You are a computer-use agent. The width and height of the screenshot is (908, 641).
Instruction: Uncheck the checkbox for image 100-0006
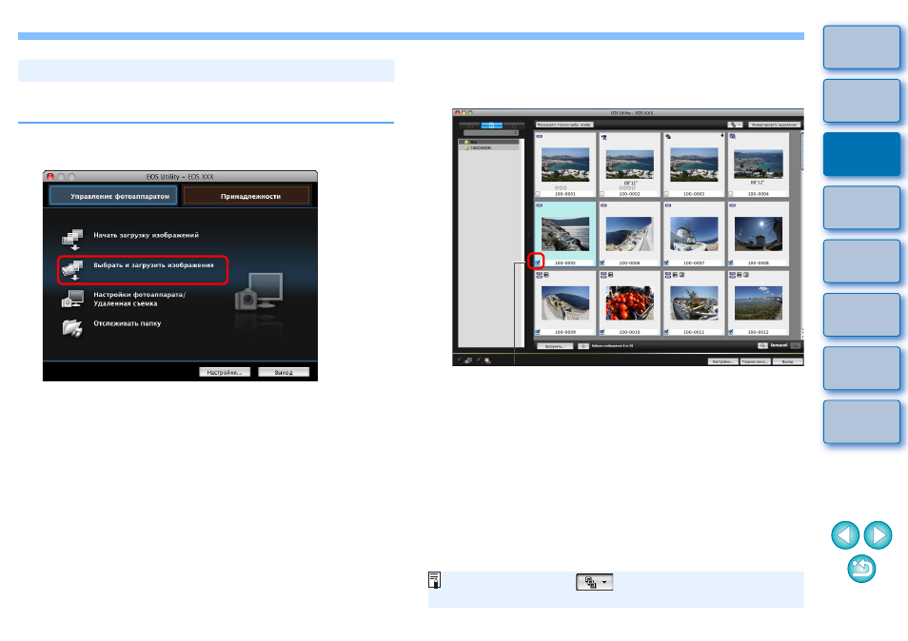pos(602,262)
